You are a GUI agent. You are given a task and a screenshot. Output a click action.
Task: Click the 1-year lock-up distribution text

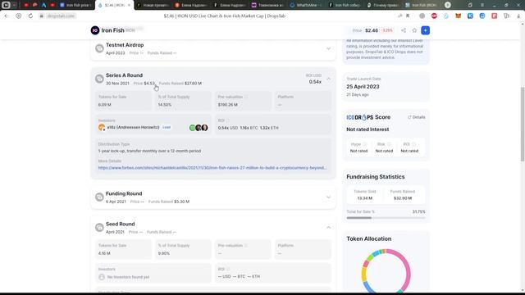pyautogui.click(x=149, y=151)
